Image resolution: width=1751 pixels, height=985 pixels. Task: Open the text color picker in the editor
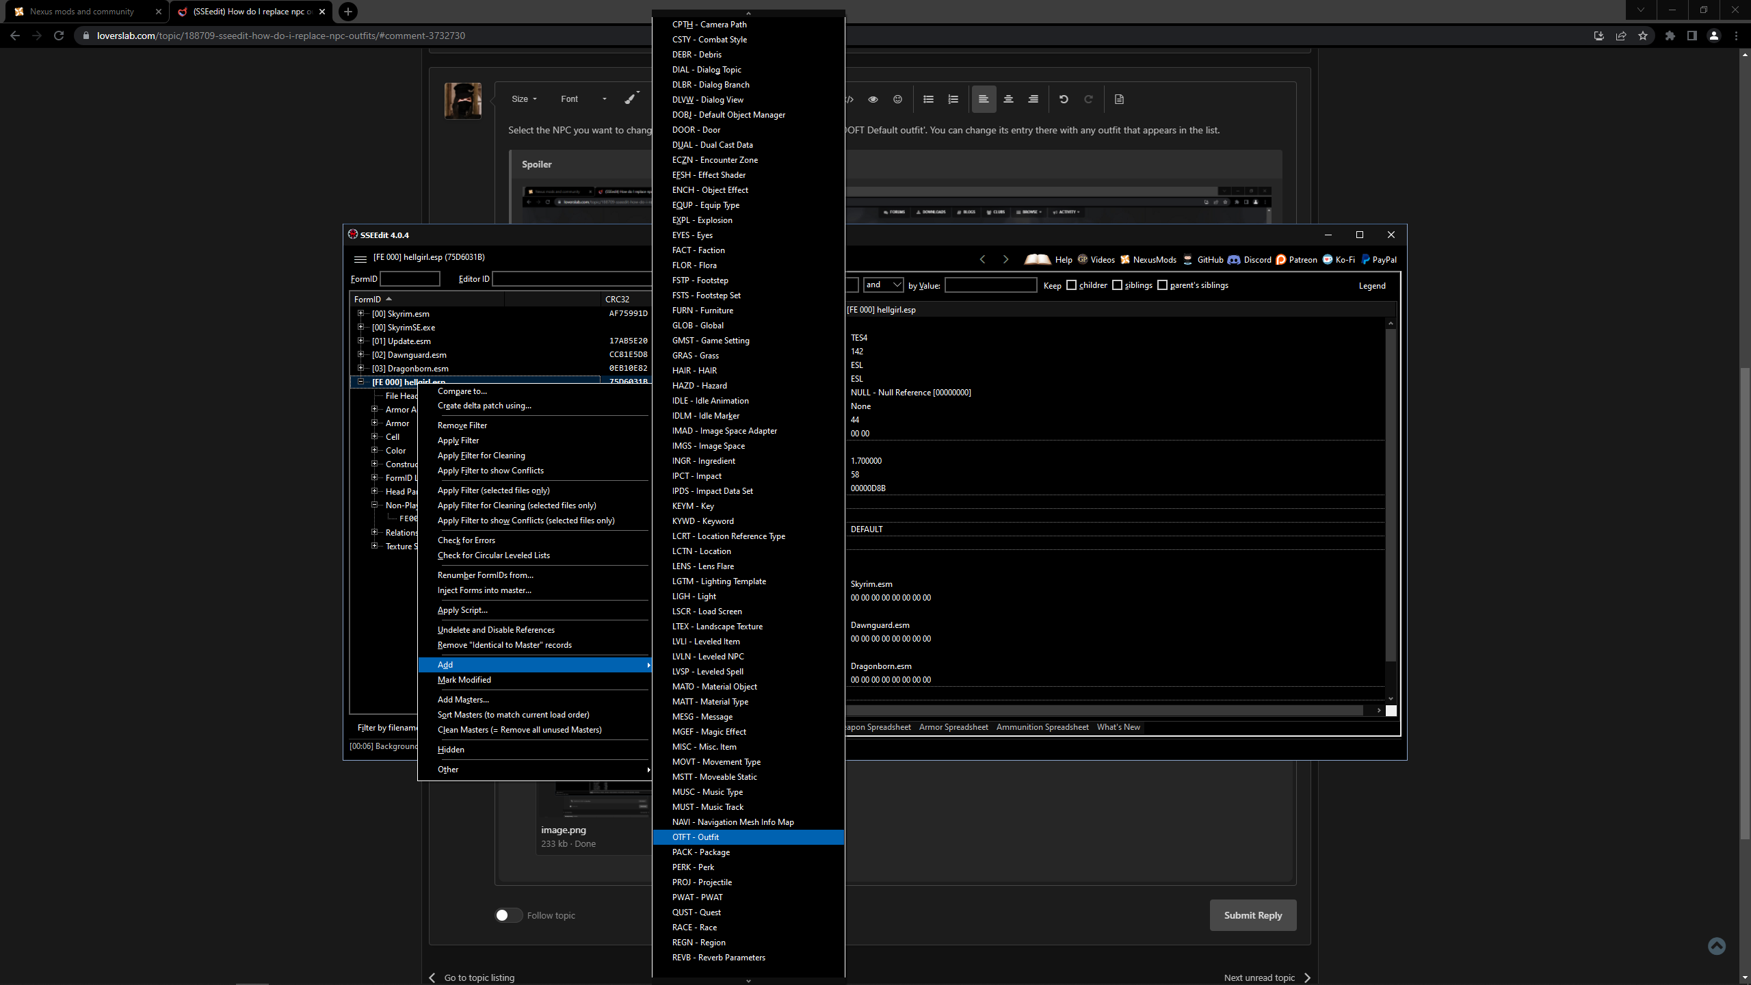(x=629, y=98)
